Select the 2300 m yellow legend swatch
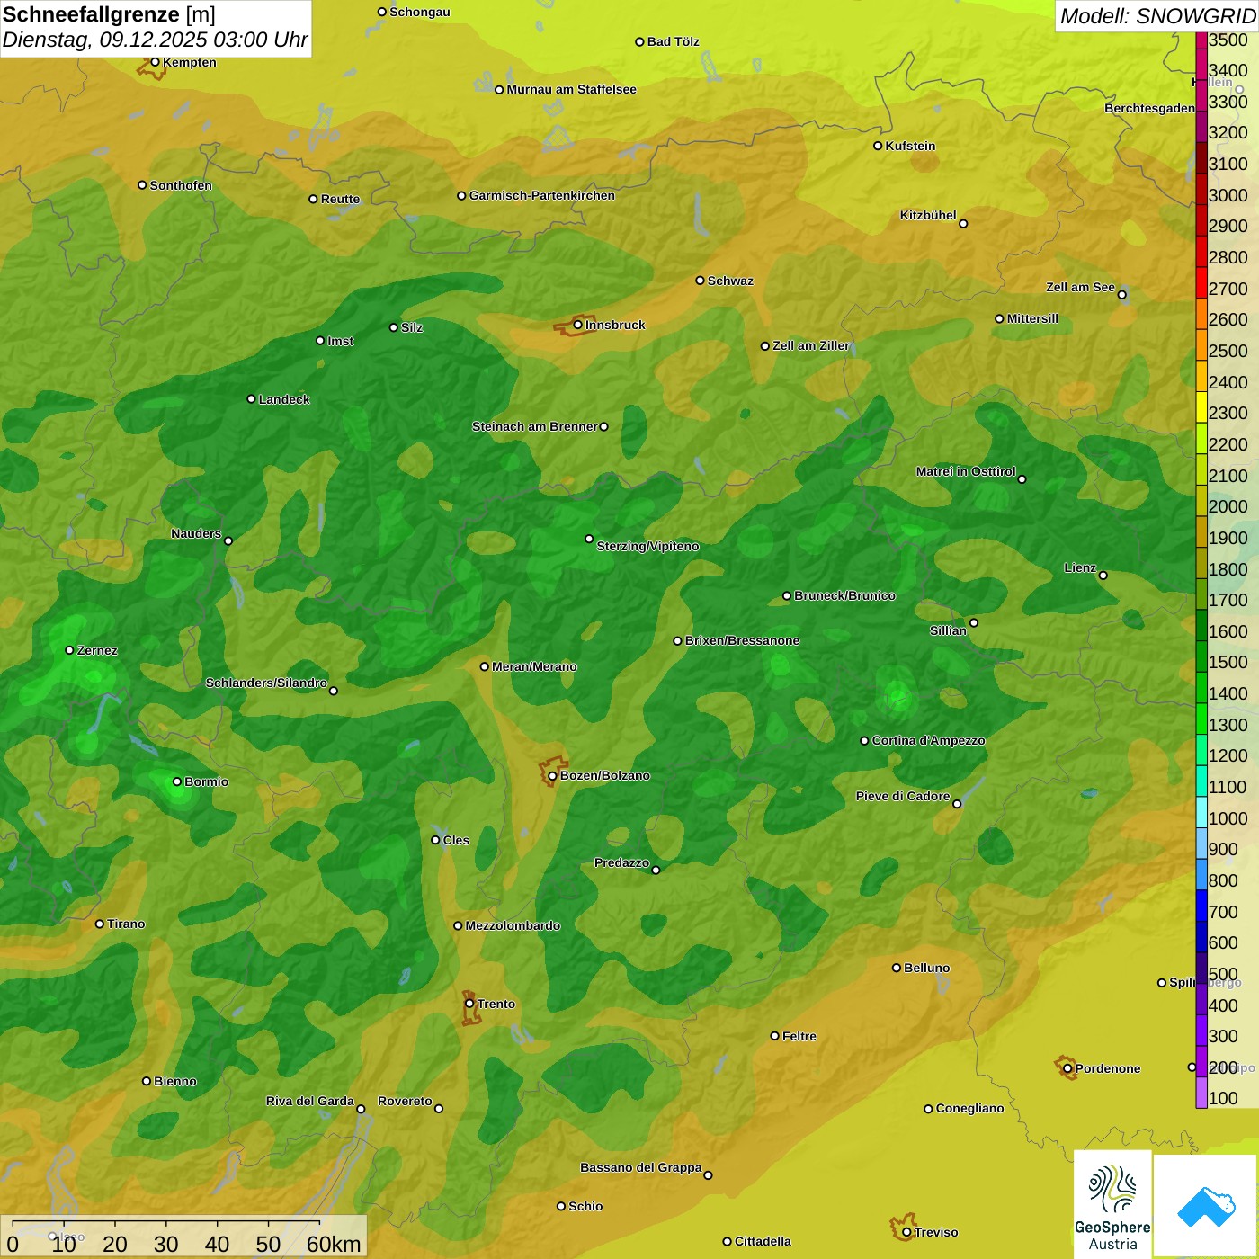Screen dimensions: 1259x1259 pyautogui.click(x=1201, y=406)
